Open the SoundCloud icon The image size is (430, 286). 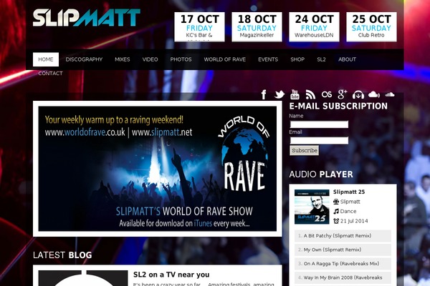[390, 94]
